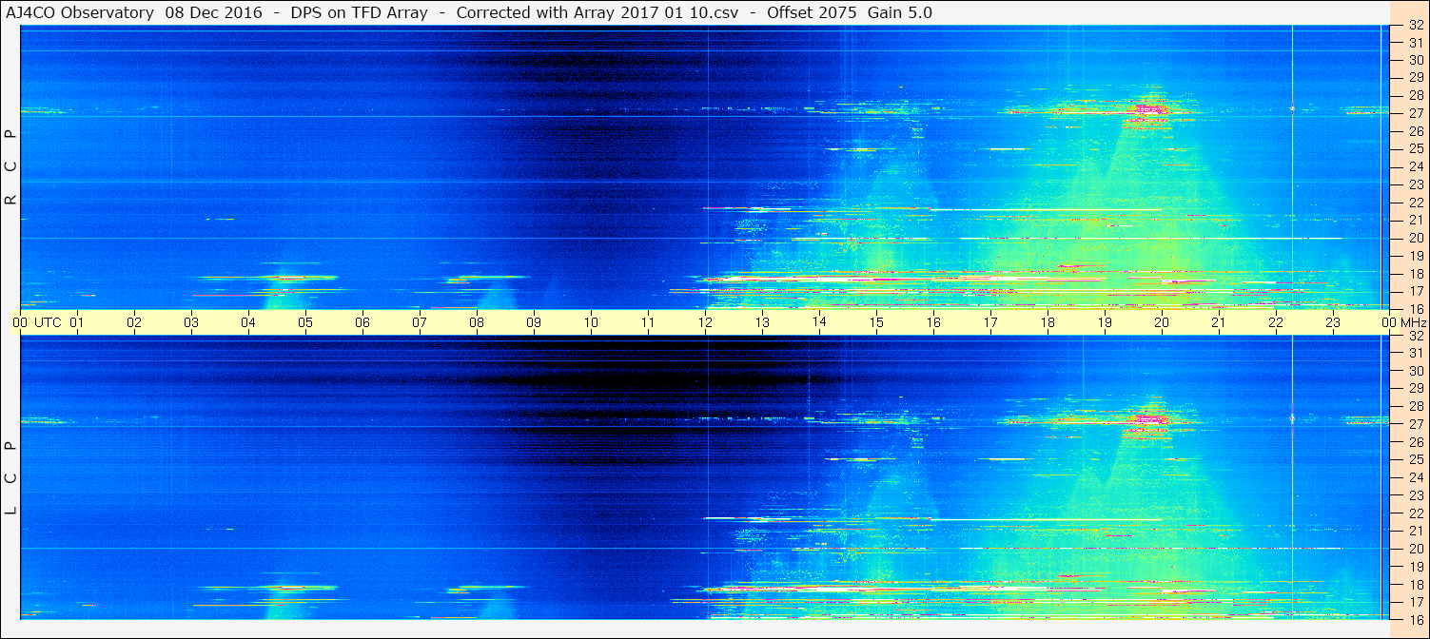
Task: Click the 18 hour marker on UTC time axis
Action: click(x=1048, y=322)
